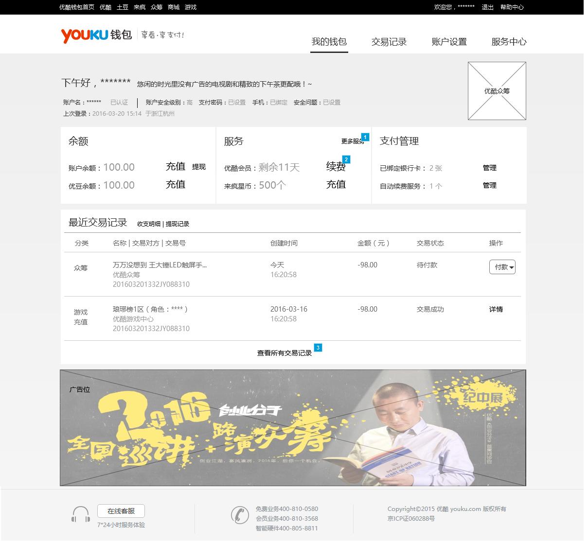This screenshot has height=545, width=588.
Task: Click the 广告位 advertisement banner
Action: (293, 428)
